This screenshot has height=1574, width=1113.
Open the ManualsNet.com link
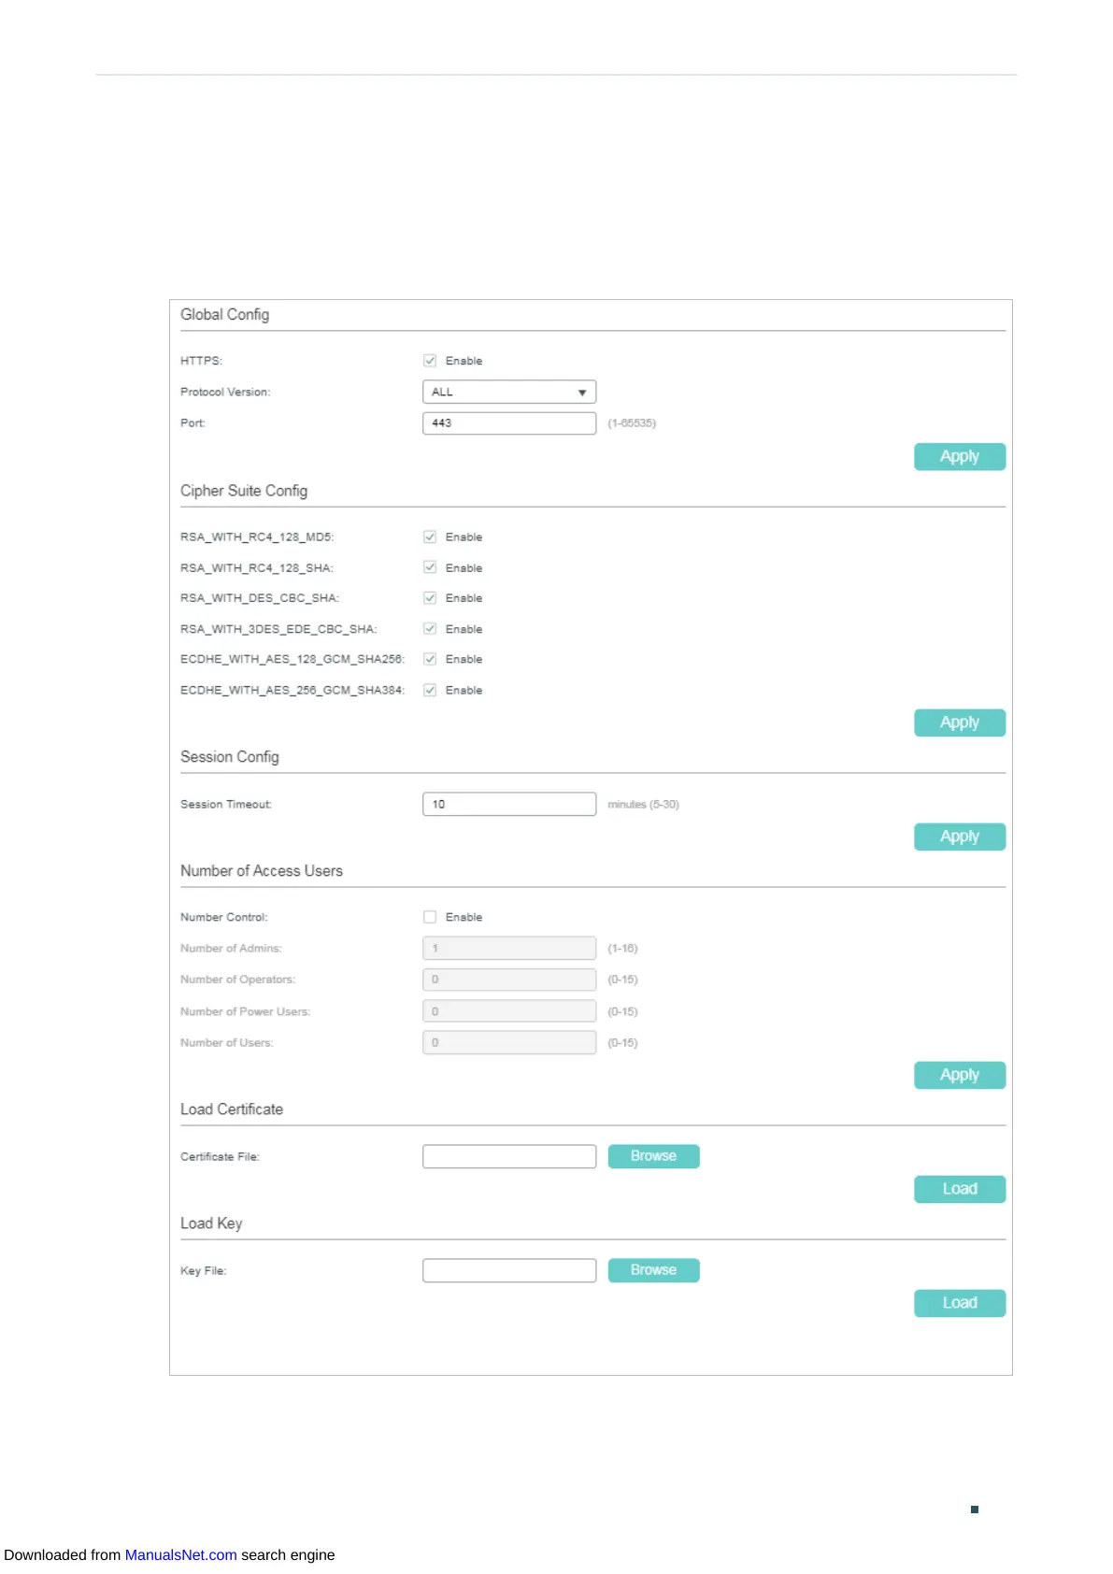click(180, 1554)
